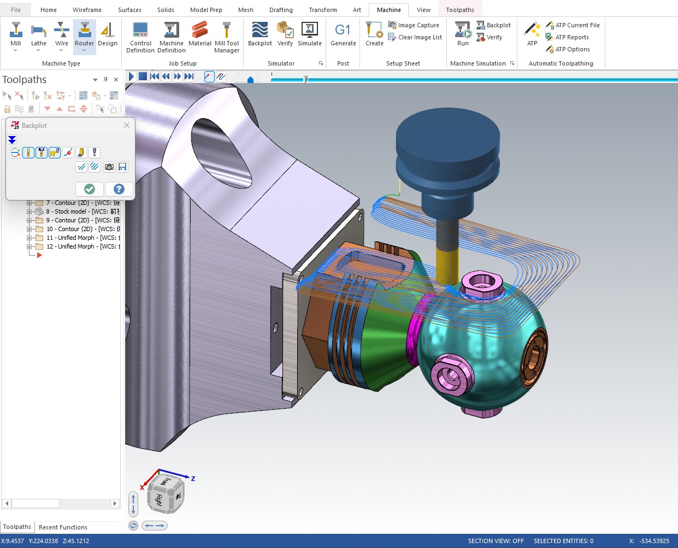Switch to the View tab
This screenshot has height=548, width=678.
(424, 10)
